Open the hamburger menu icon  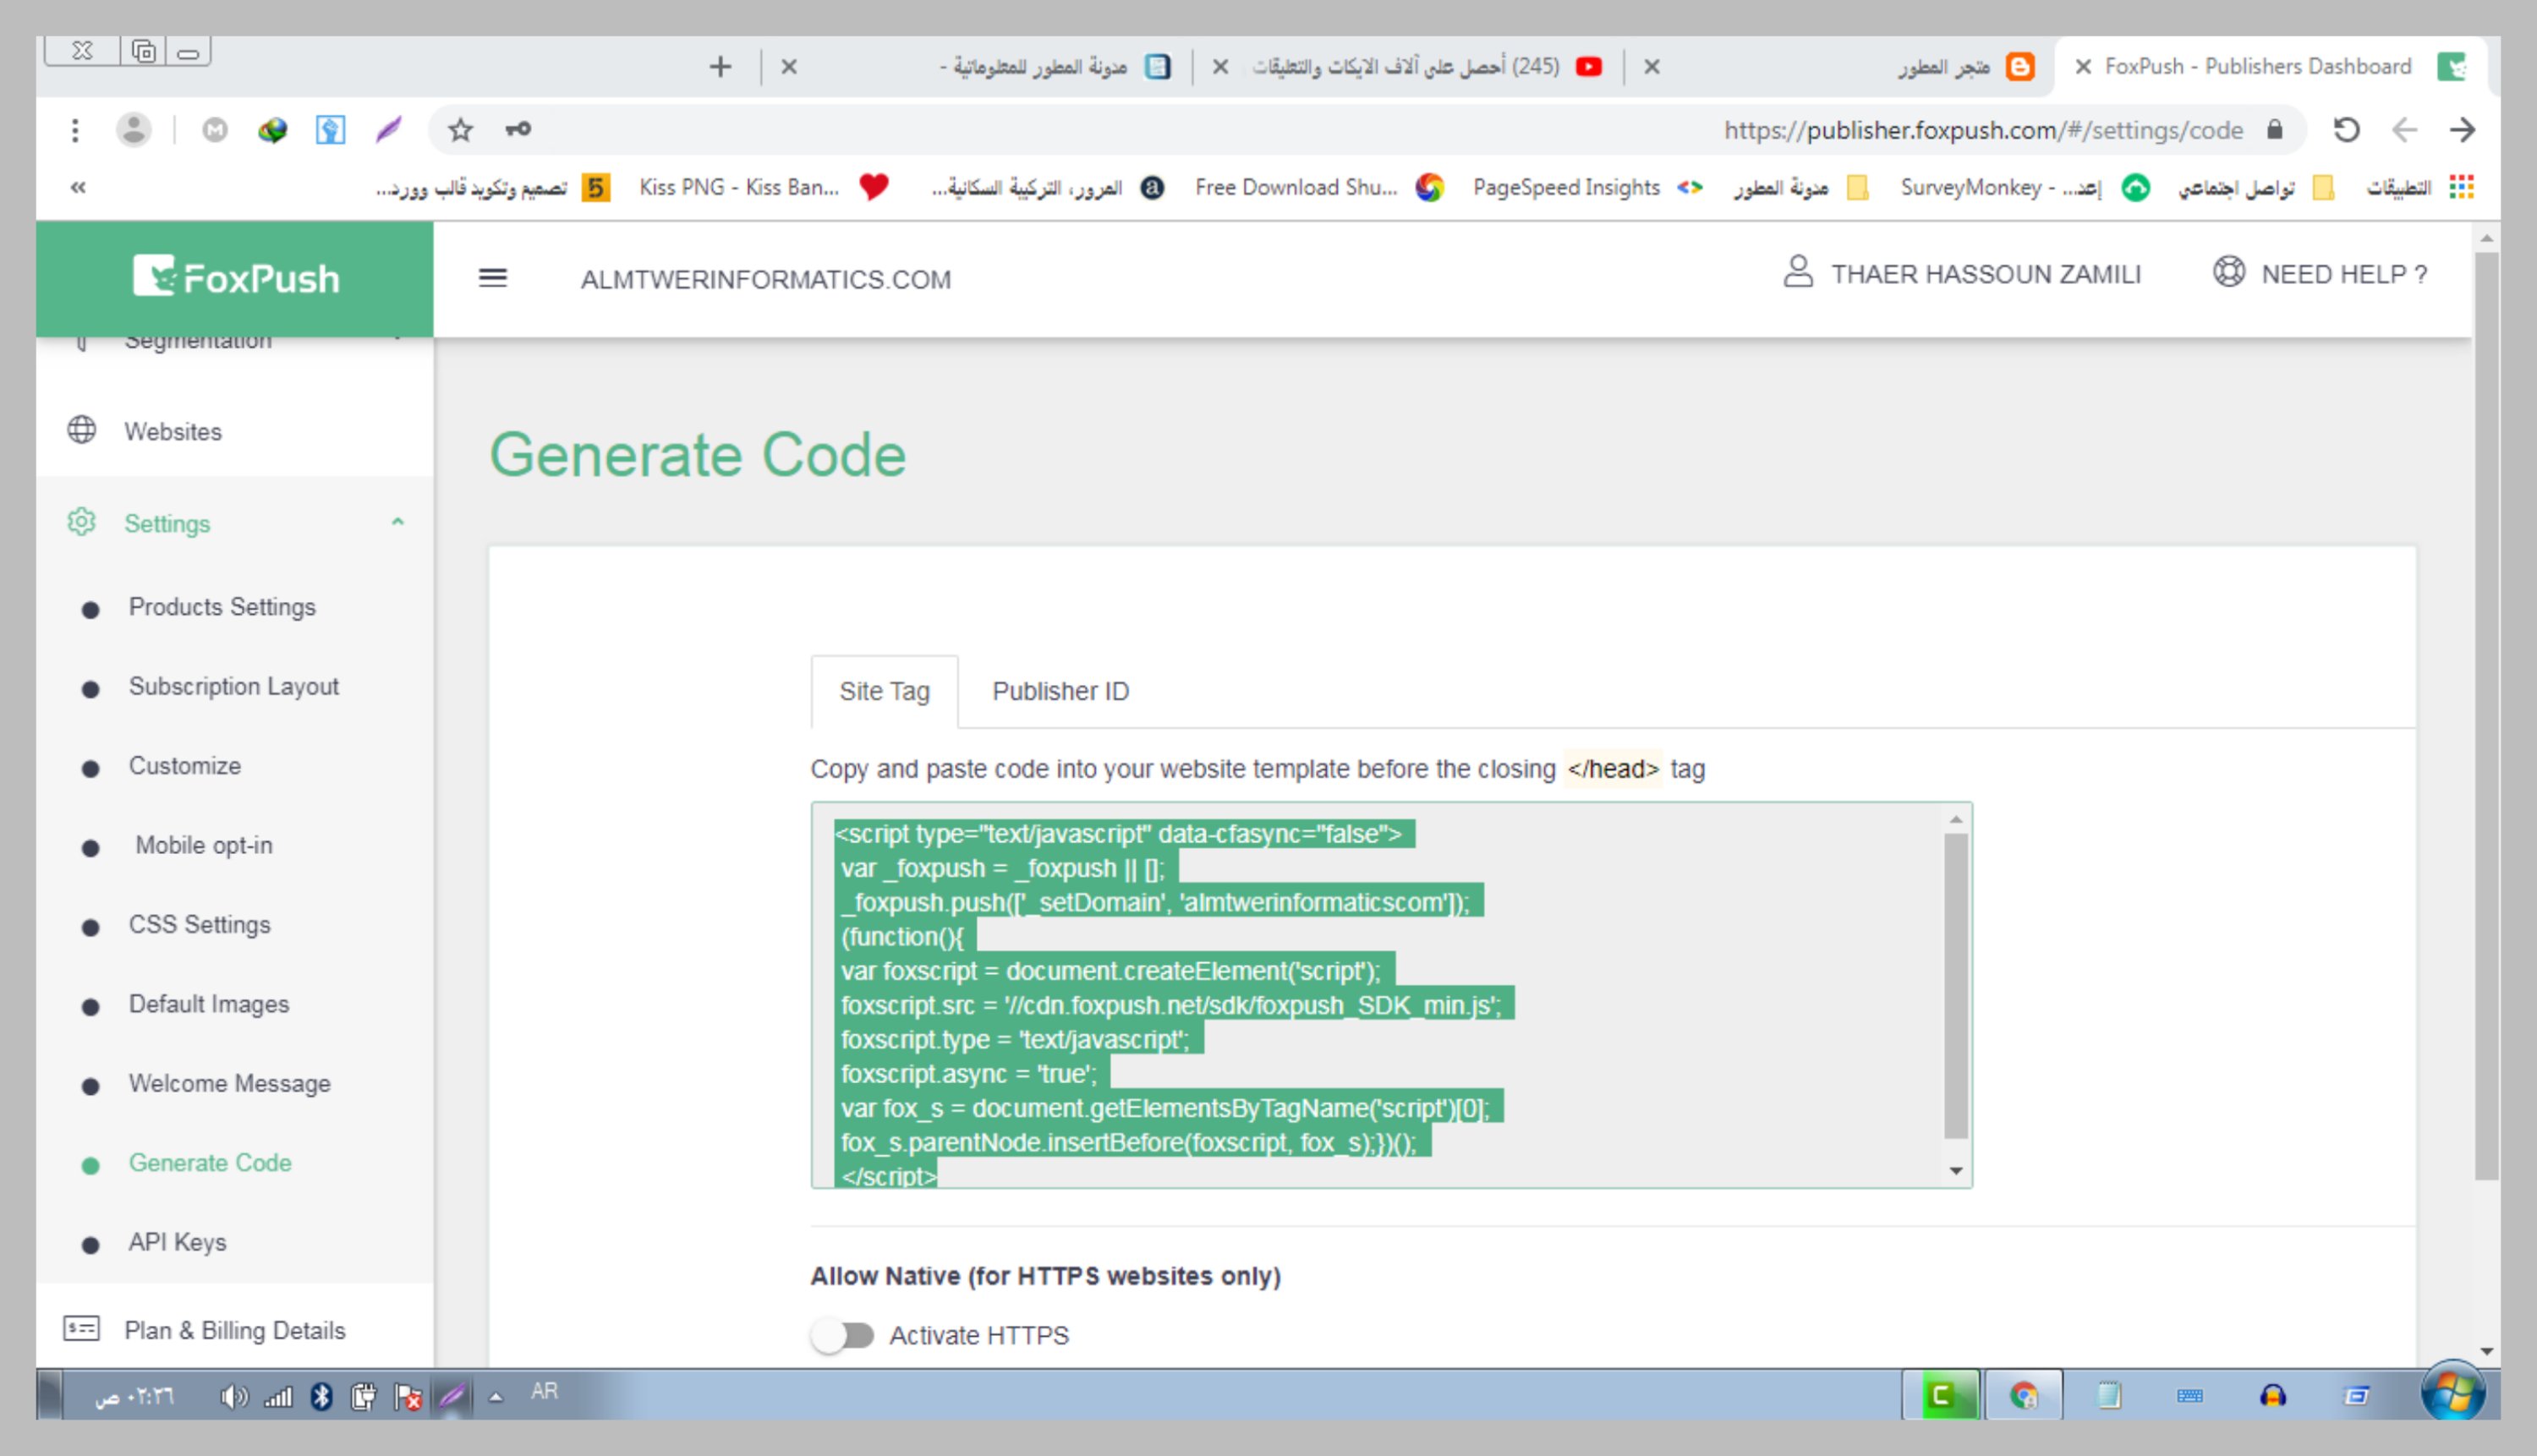(493, 278)
